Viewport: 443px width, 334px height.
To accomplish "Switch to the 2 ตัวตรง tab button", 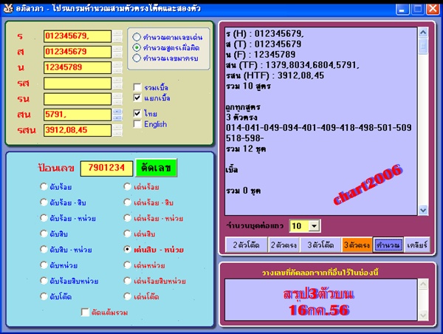I will click(x=284, y=245).
